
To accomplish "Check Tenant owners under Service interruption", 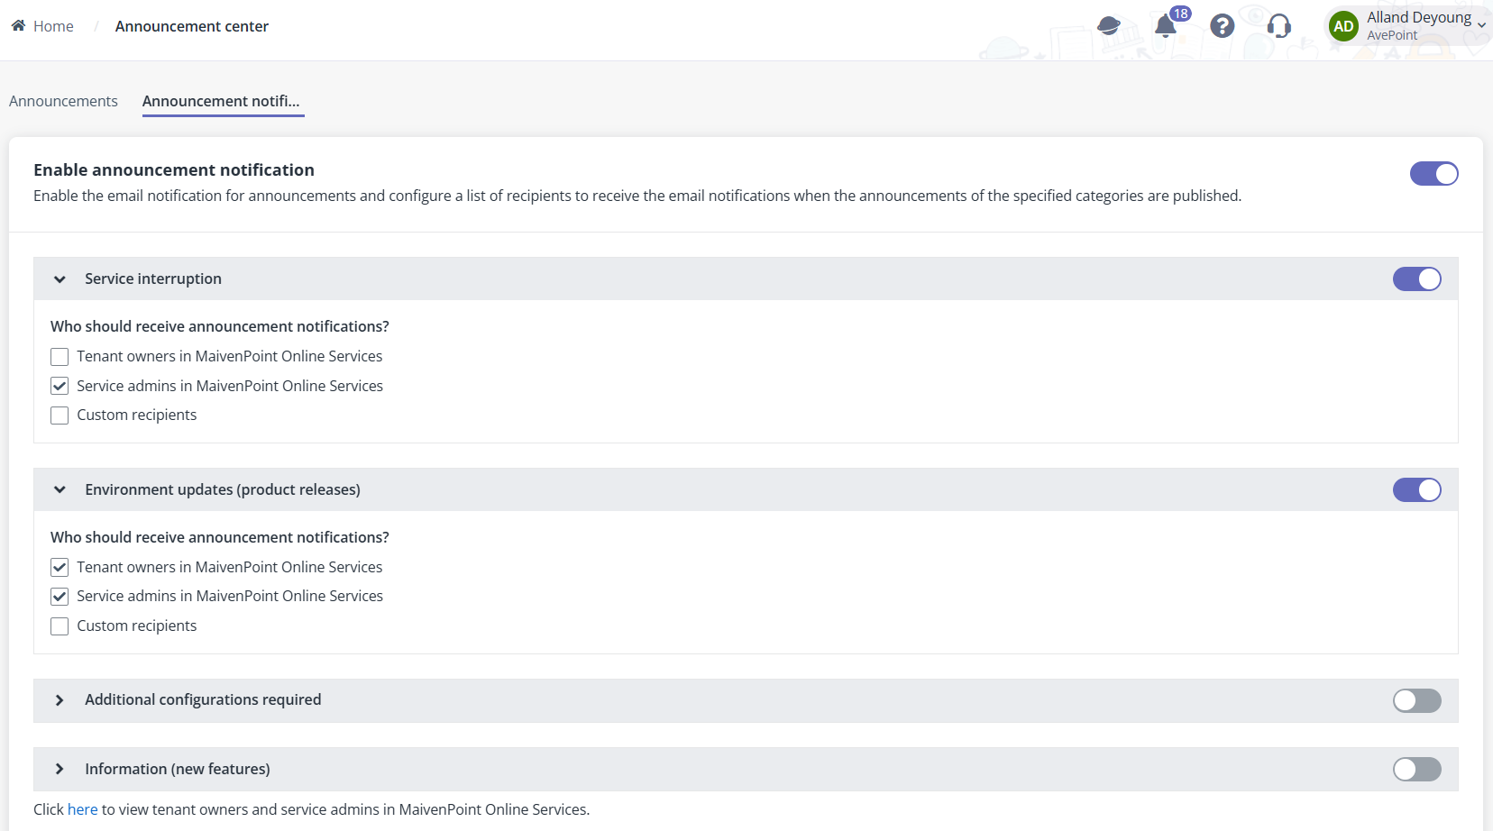I will tap(60, 357).
